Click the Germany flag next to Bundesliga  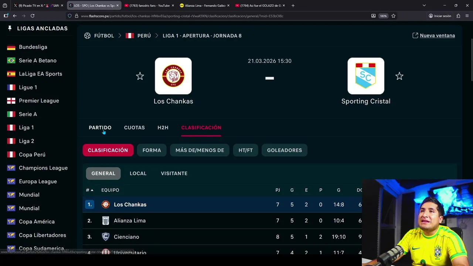[x=11, y=47]
